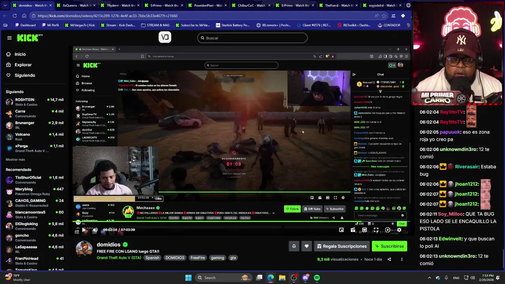
Task: Go back with the browser back arrow
Action: click(5, 16)
